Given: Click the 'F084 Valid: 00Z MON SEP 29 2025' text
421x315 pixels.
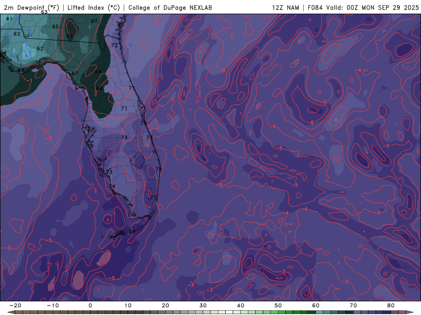Looking at the screenshot, I should [363, 7].
